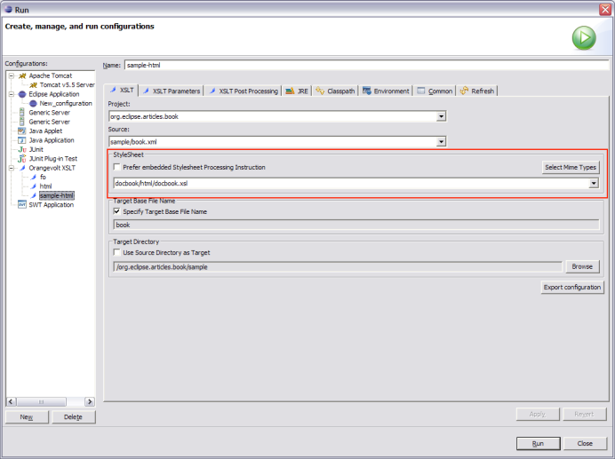Go to the Environment tab
The image size is (615, 459).
coord(386,91)
